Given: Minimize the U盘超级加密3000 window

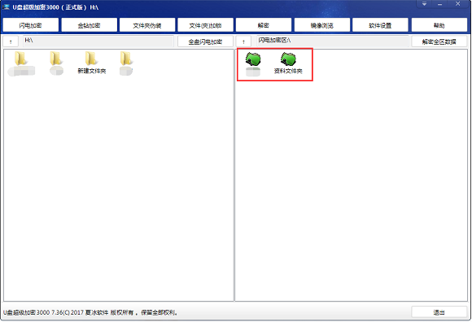Looking at the screenshot, I should coord(440,4).
